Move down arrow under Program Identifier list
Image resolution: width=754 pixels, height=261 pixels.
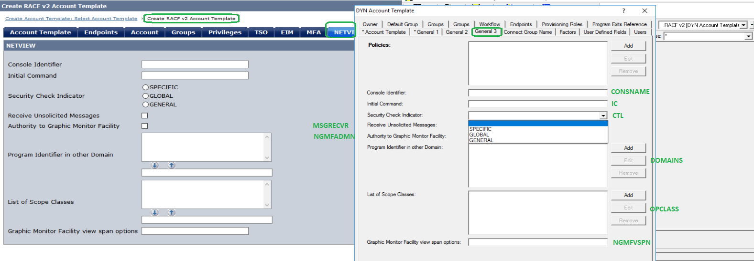tap(155, 165)
